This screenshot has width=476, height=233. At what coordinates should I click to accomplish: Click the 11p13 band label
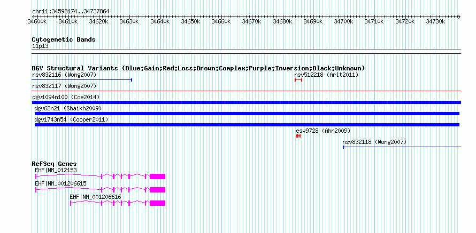pyautogui.click(x=40, y=46)
